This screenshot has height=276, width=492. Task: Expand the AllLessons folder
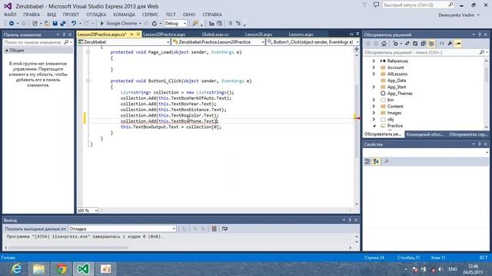pyautogui.click(x=374, y=74)
